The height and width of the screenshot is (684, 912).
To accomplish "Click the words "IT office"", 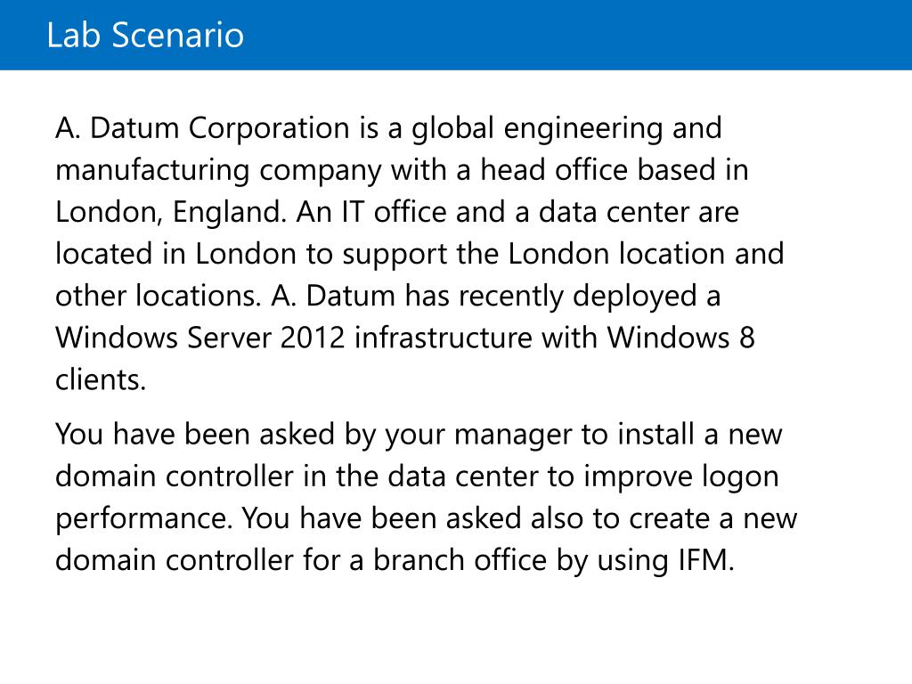I will [394, 213].
